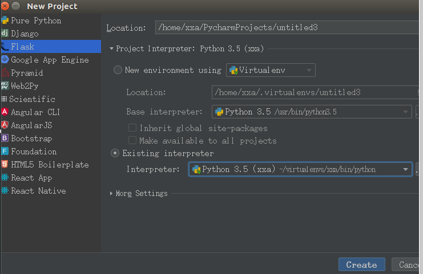Choose the Pure Python project type
This screenshot has height=274, width=423.
(51, 21)
